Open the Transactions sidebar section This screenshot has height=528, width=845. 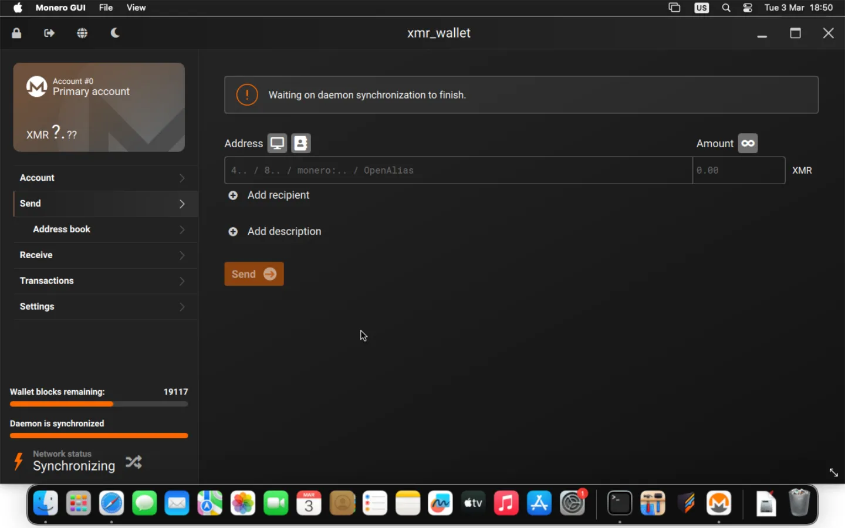(x=106, y=281)
